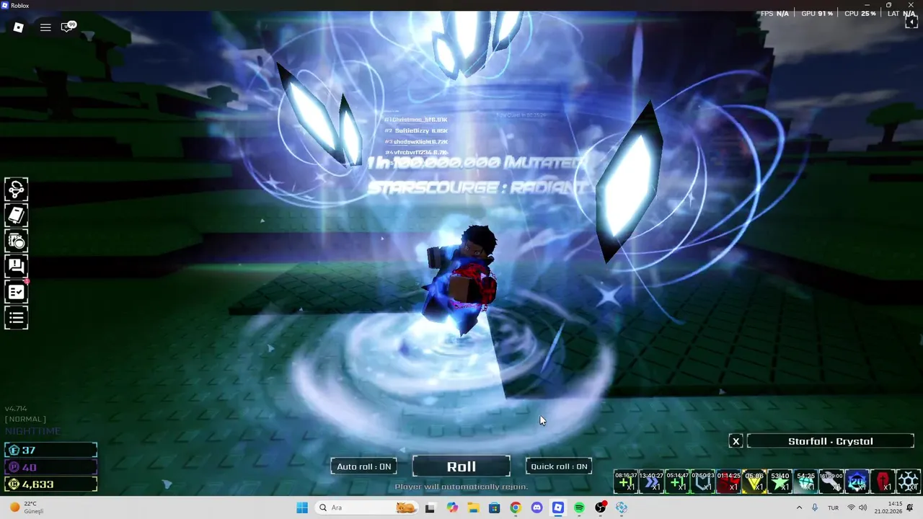Switch the TUR keyboard language
The width and height of the screenshot is (923, 519).
(833, 507)
